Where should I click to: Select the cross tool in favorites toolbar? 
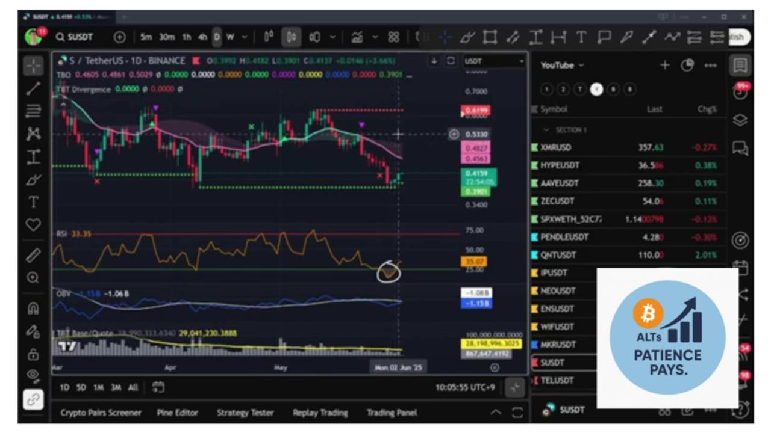coord(445,37)
